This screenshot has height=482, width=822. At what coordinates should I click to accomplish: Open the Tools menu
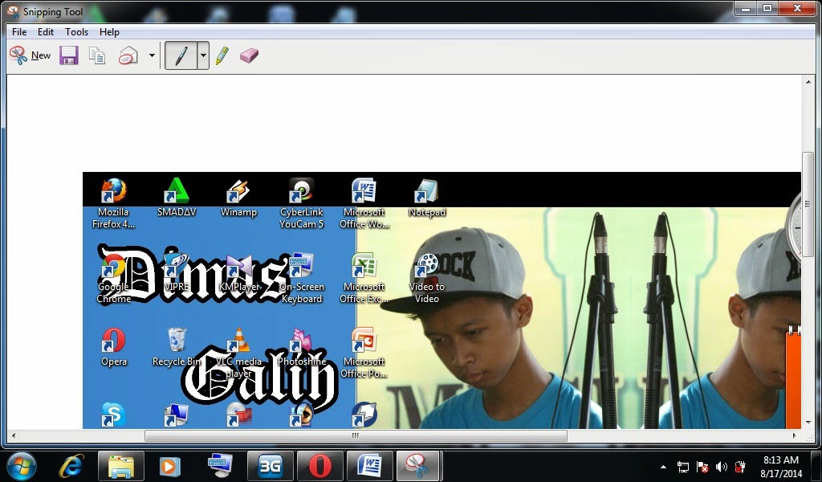pos(76,32)
